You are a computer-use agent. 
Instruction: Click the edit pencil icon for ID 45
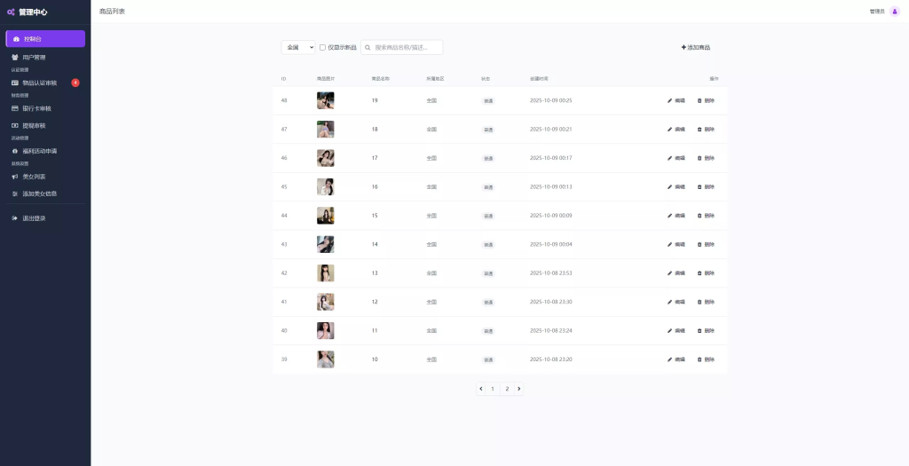coord(670,187)
